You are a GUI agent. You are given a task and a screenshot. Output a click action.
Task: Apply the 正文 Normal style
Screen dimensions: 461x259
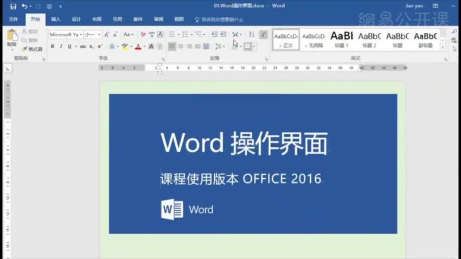click(x=286, y=40)
